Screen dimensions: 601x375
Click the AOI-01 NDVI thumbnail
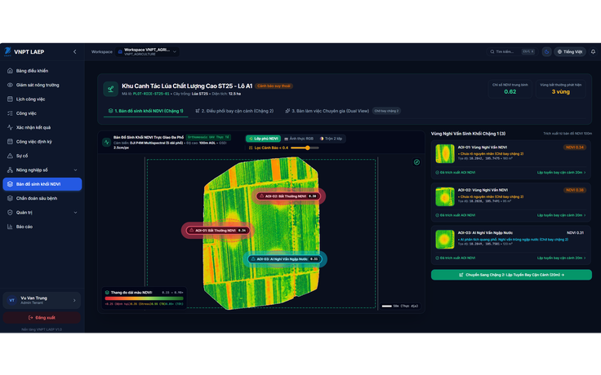pos(445,154)
